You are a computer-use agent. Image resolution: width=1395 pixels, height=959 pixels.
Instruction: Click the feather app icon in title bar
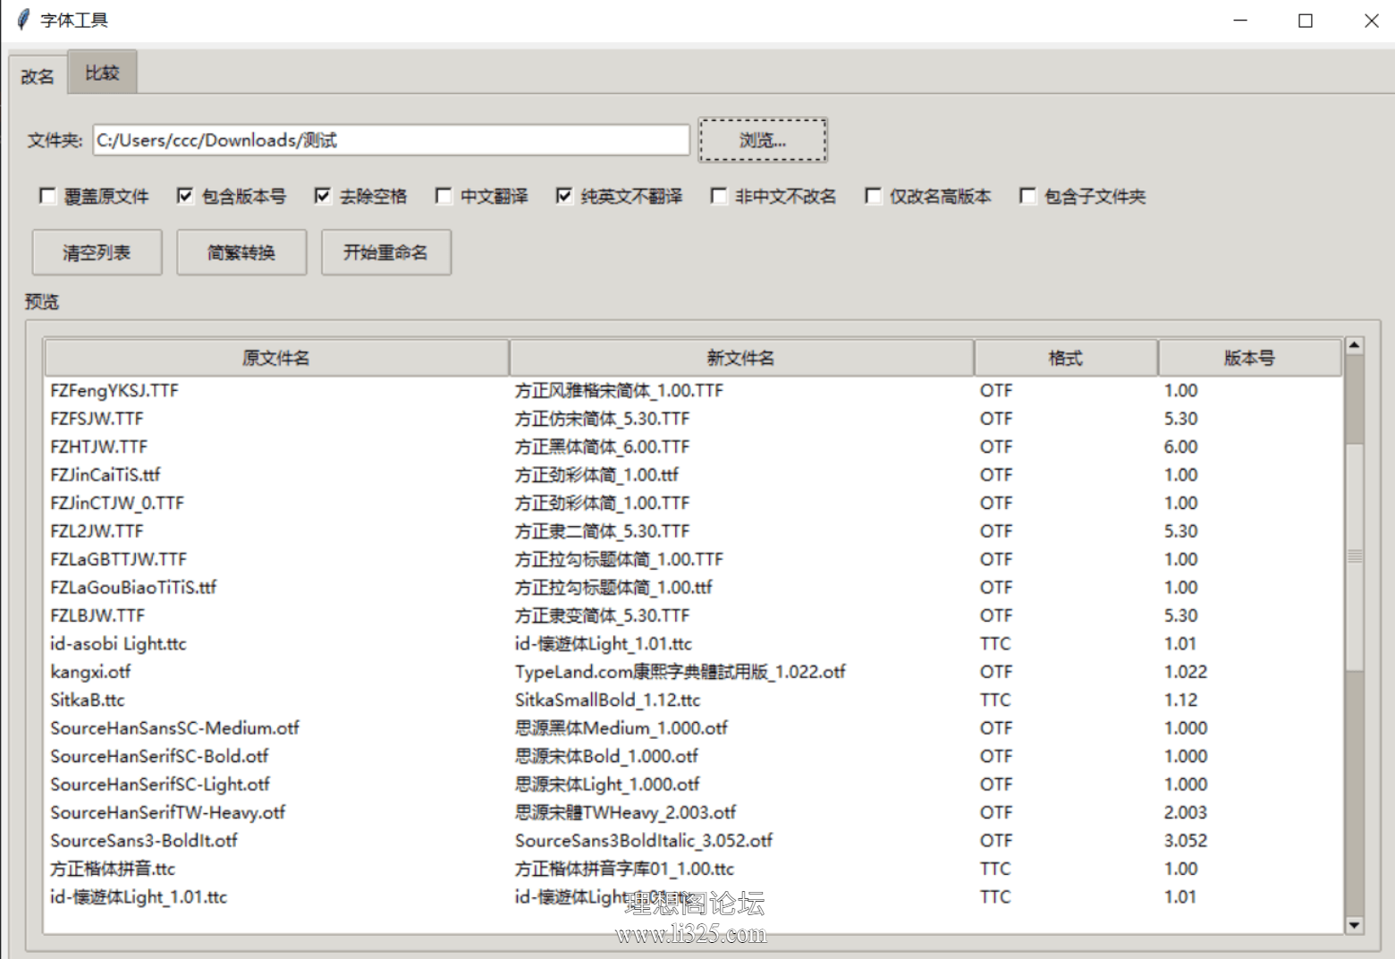click(x=22, y=20)
